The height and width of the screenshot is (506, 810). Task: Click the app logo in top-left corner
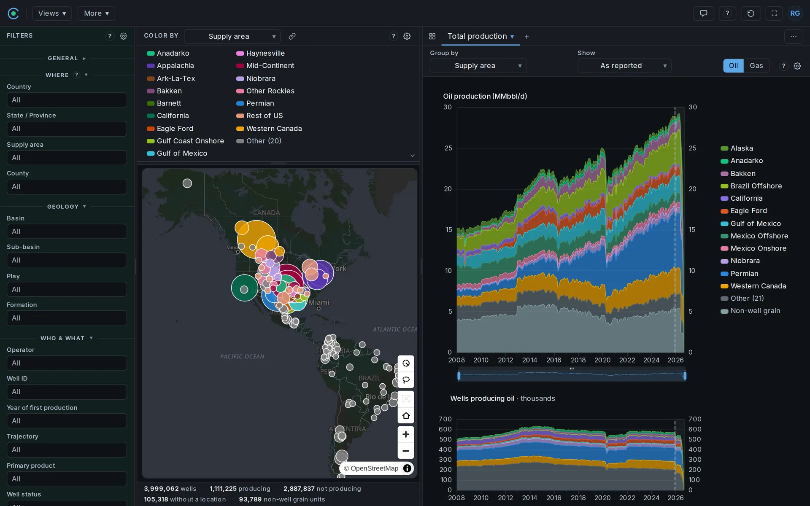[13, 13]
